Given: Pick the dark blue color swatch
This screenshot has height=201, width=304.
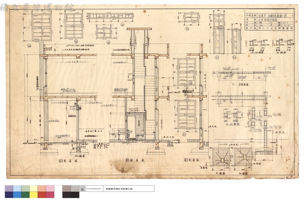Looking at the screenshot, I should pos(9,195).
